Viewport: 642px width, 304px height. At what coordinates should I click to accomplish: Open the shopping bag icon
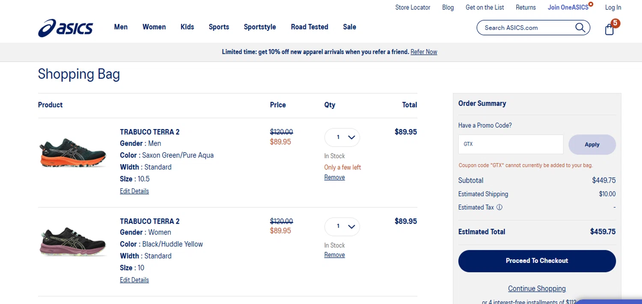click(x=609, y=29)
